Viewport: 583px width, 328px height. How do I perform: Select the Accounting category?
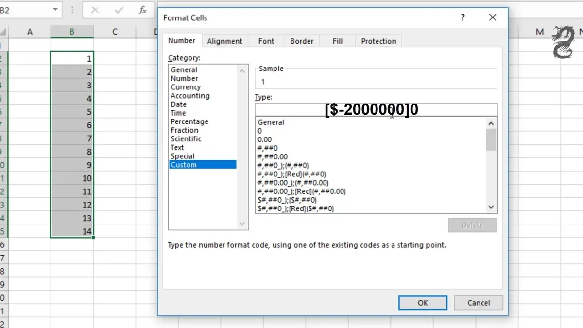190,96
